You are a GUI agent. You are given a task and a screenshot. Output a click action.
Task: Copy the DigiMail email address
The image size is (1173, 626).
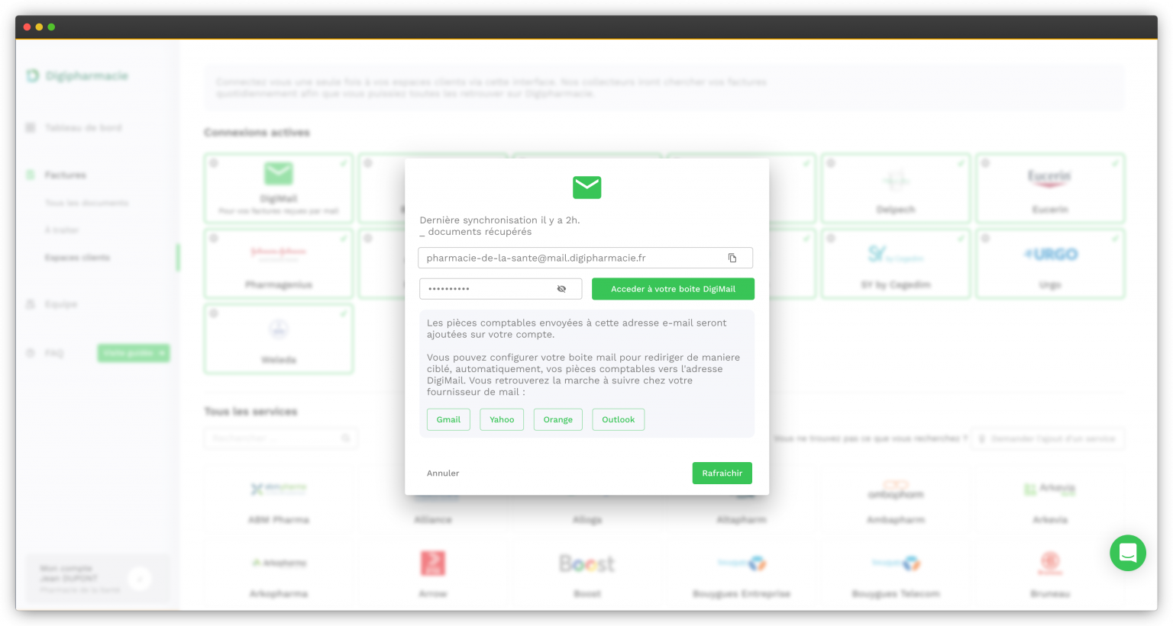pyautogui.click(x=732, y=258)
